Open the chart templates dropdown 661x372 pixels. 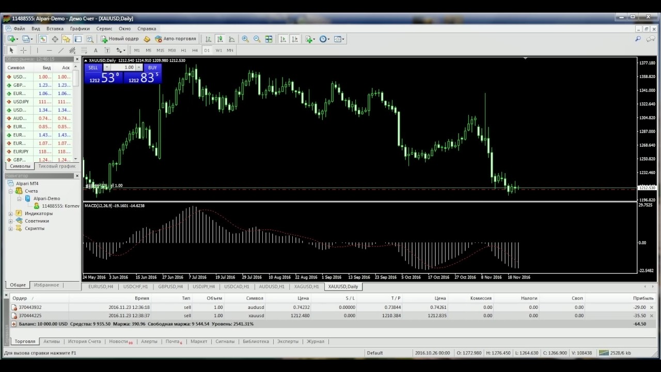point(339,39)
